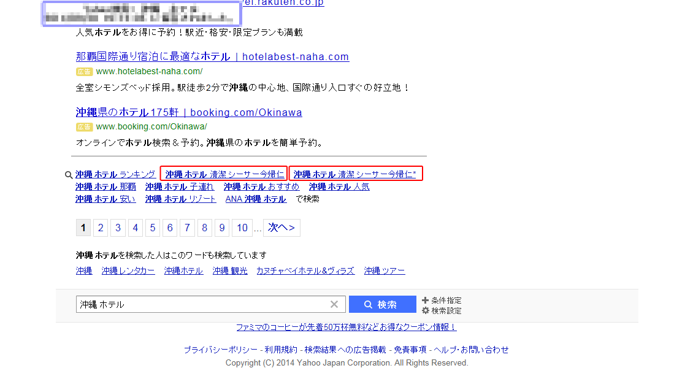The image size is (693, 368).
Task: Open related word 沖縄ホテル
Action: 183,271
